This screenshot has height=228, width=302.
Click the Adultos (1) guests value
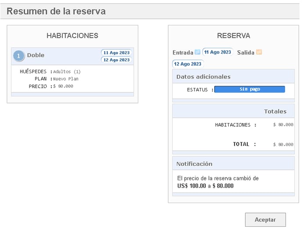coord(67,71)
